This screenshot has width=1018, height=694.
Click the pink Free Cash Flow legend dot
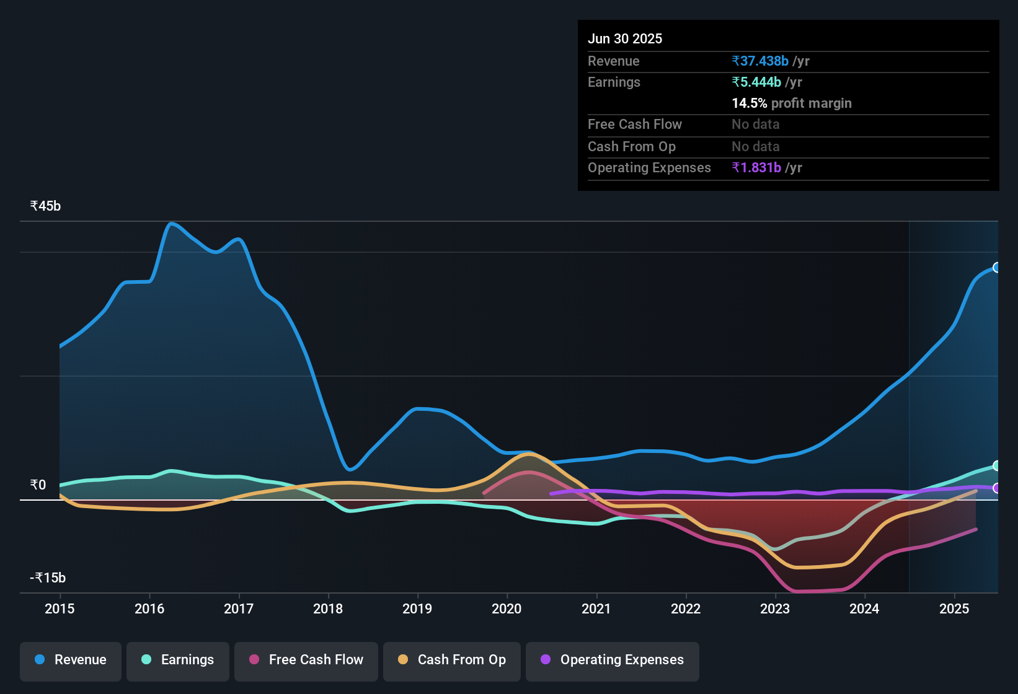pyautogui.click(x=254, y=660)
